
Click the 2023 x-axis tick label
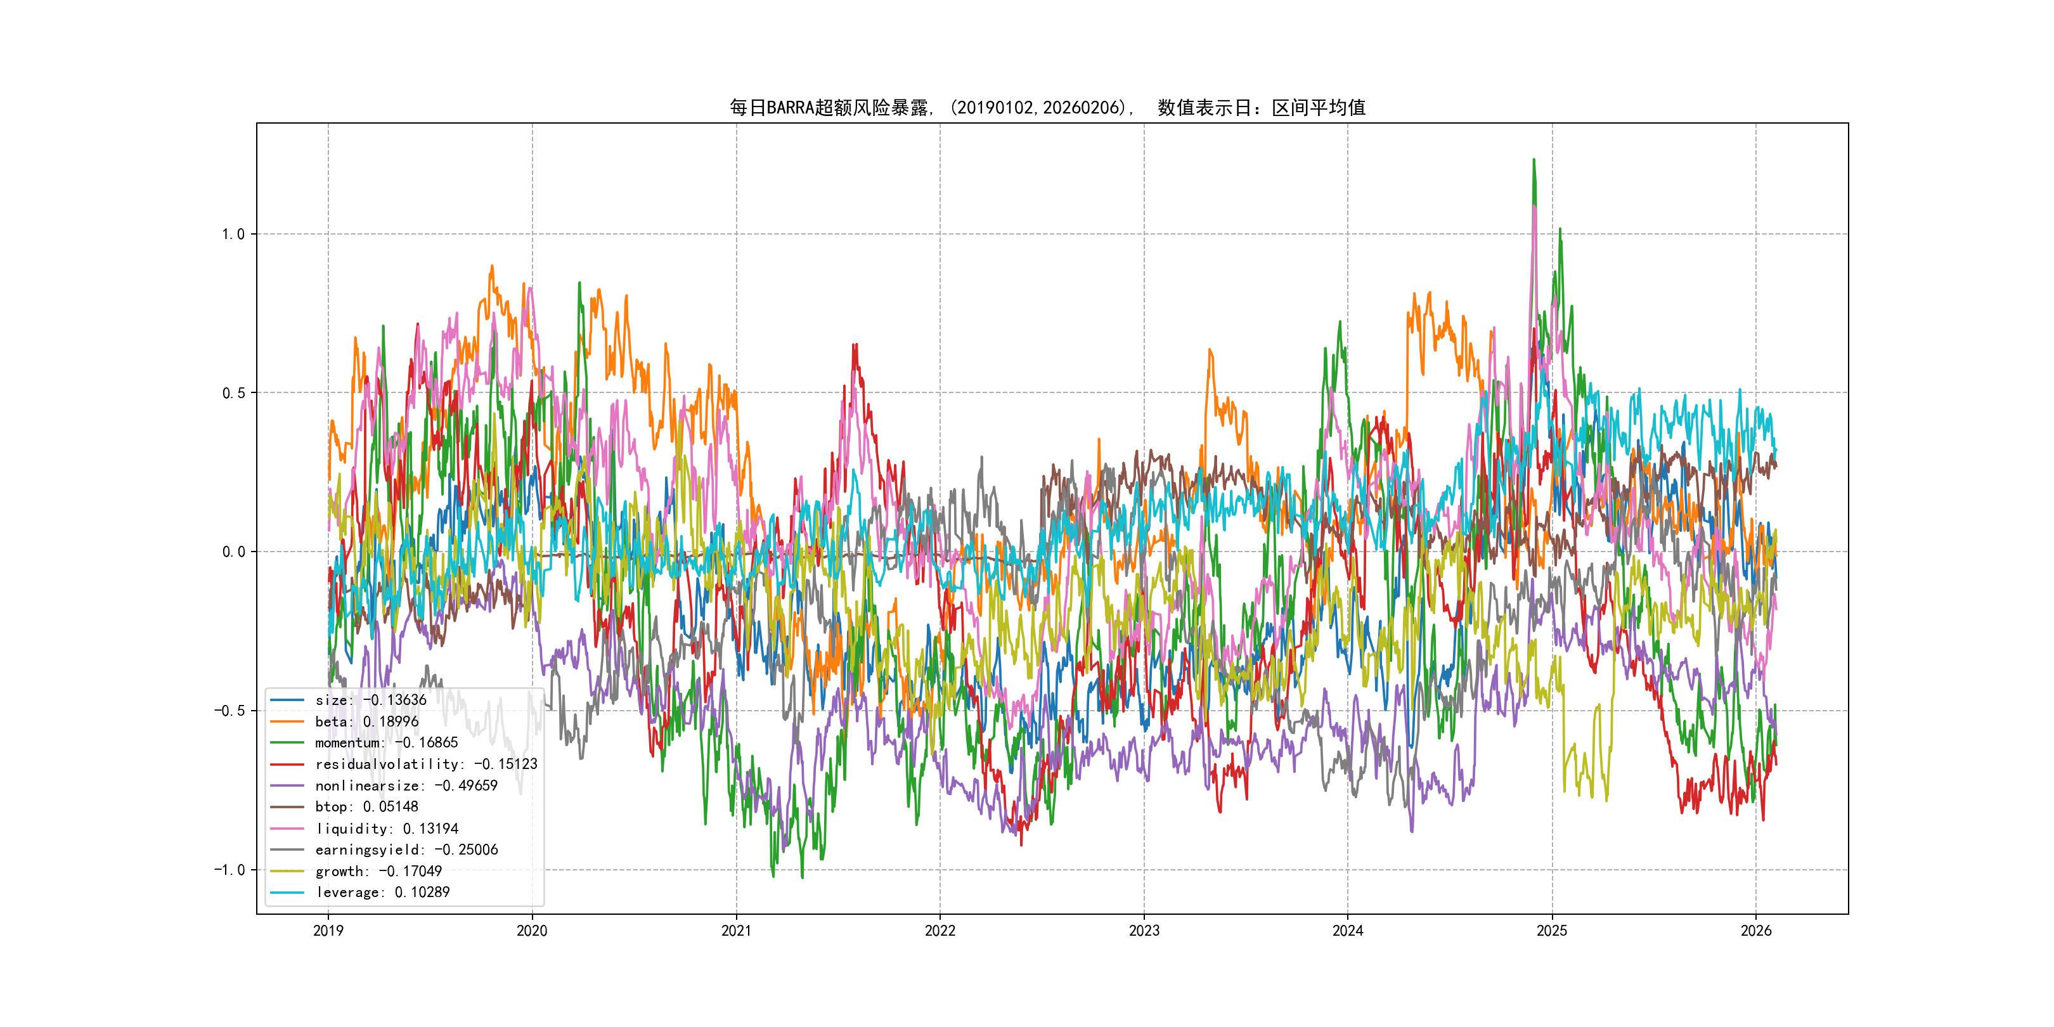coord(1144,931)
